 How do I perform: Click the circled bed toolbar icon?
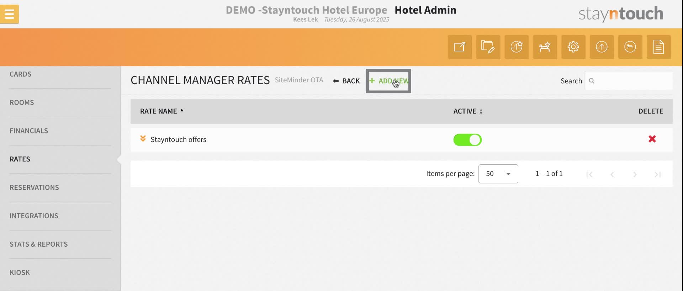[x=630, y=47]
